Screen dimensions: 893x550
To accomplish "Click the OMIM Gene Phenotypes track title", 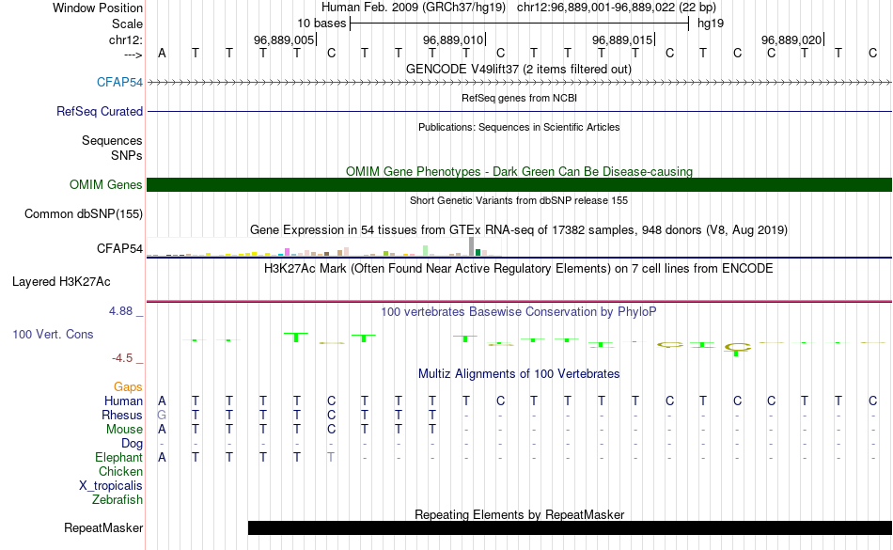I will [x=519, y=171].
